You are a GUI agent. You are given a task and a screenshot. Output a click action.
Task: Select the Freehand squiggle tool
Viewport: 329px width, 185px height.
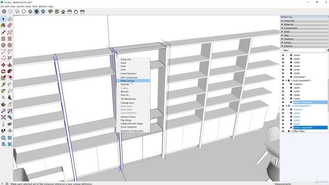point(10,32)
